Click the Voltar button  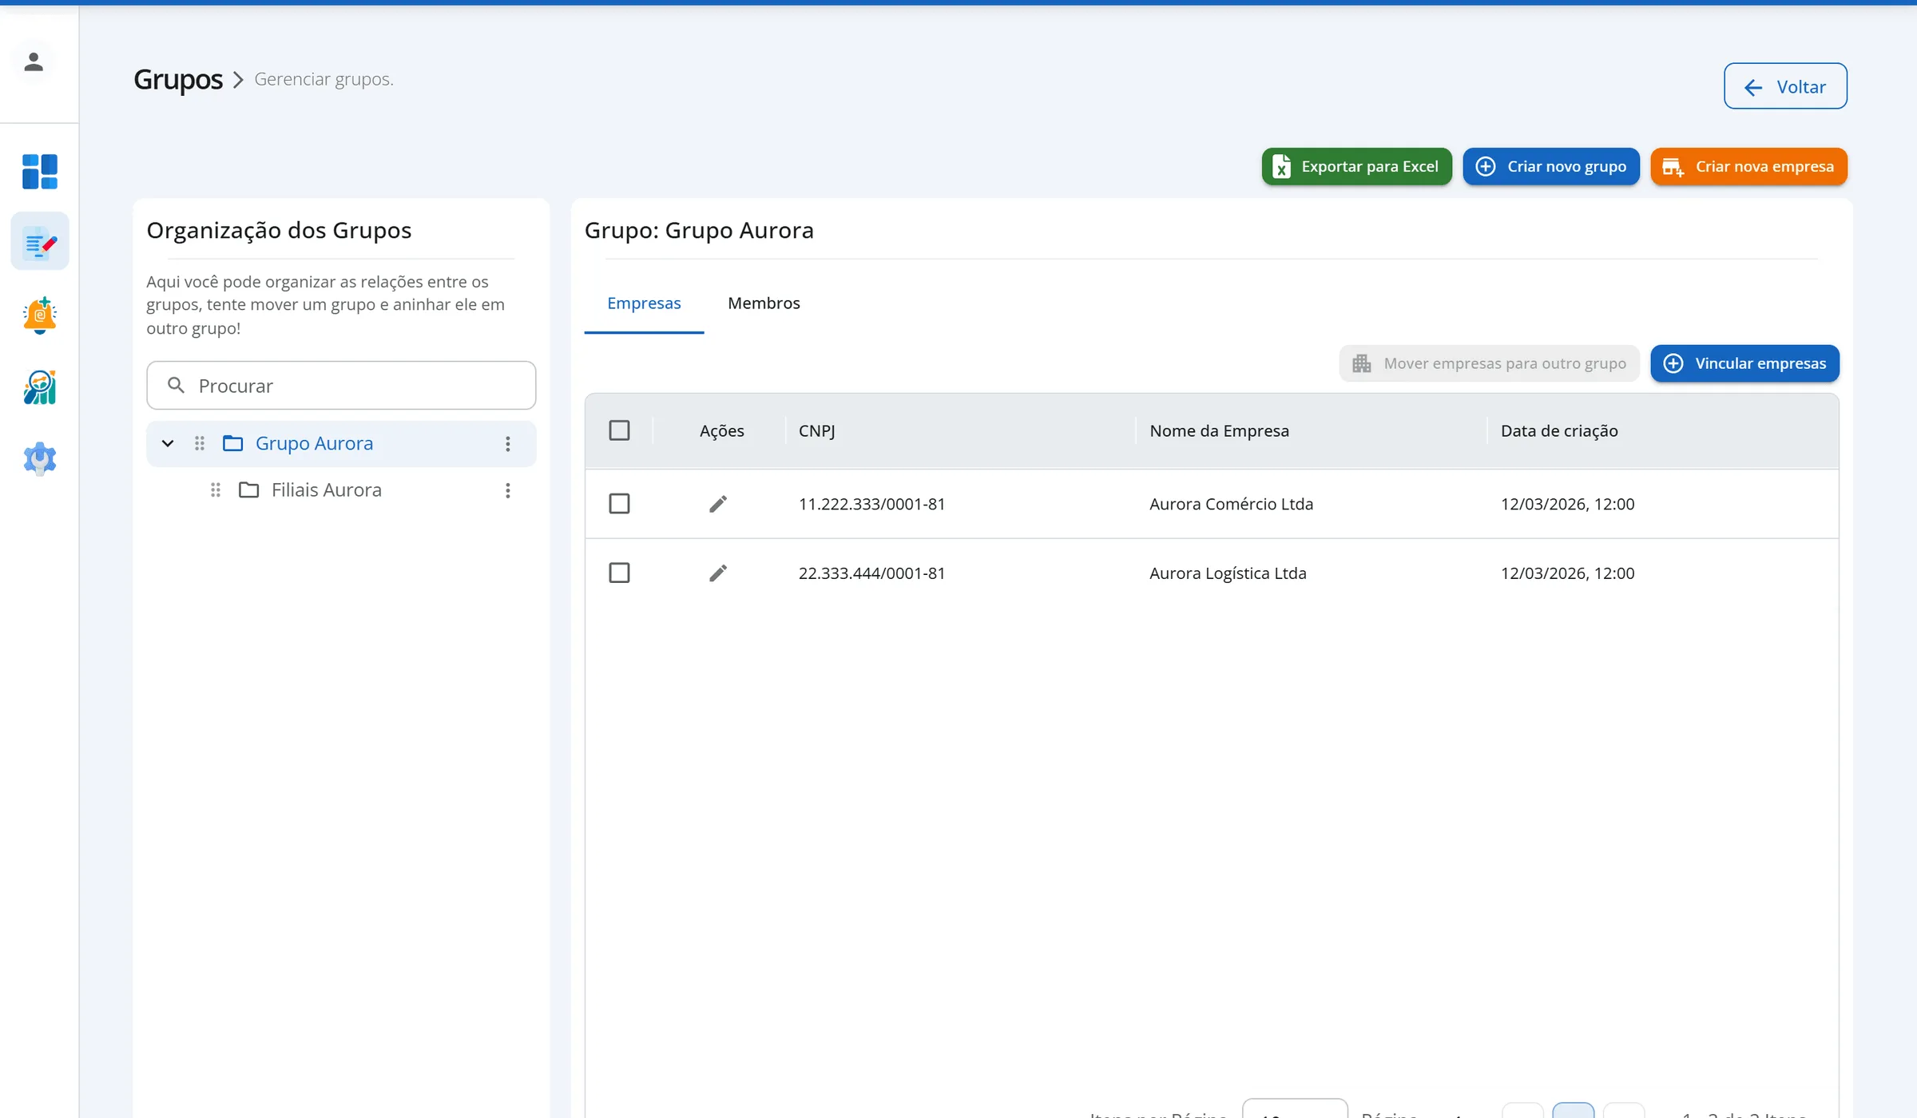tap(1785, 86)
